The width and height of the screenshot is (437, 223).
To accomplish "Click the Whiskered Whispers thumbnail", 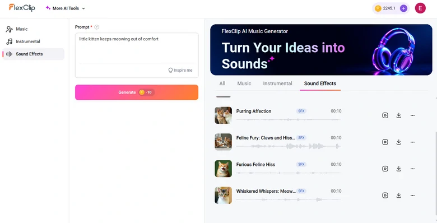I will [223, 196].
